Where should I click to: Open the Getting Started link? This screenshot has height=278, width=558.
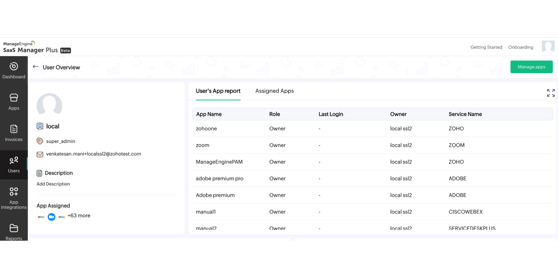(486, 47)
